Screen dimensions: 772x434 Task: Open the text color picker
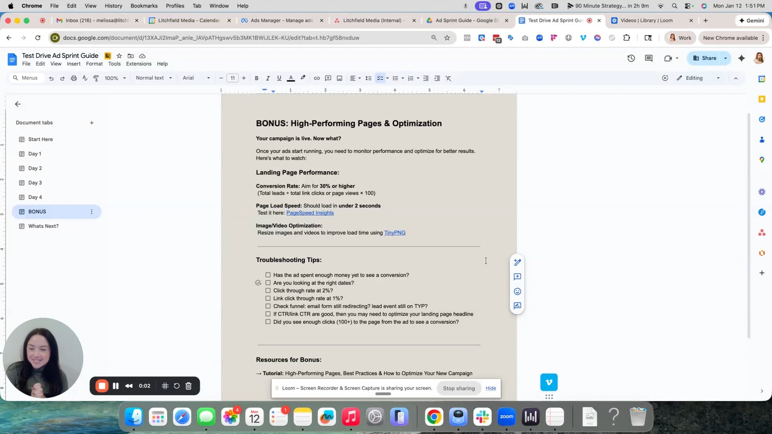[291, 78]
